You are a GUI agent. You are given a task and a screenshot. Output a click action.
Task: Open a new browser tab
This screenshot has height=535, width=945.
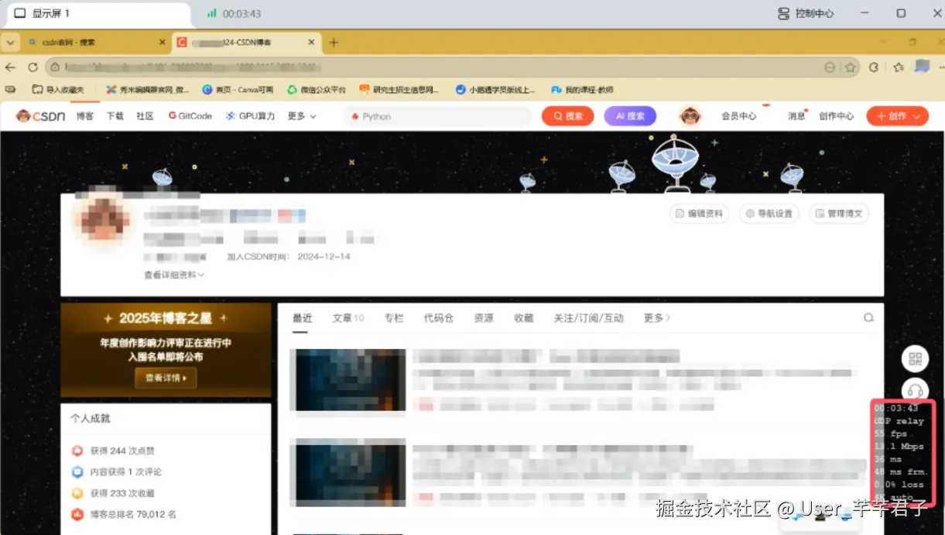(x=334, y=42)
